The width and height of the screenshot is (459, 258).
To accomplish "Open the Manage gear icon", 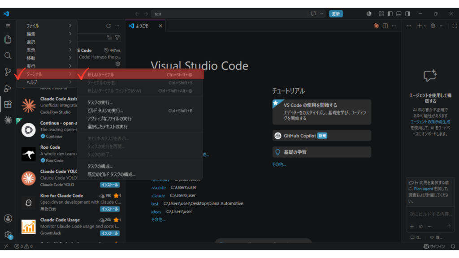I will (x=8, y=234).
